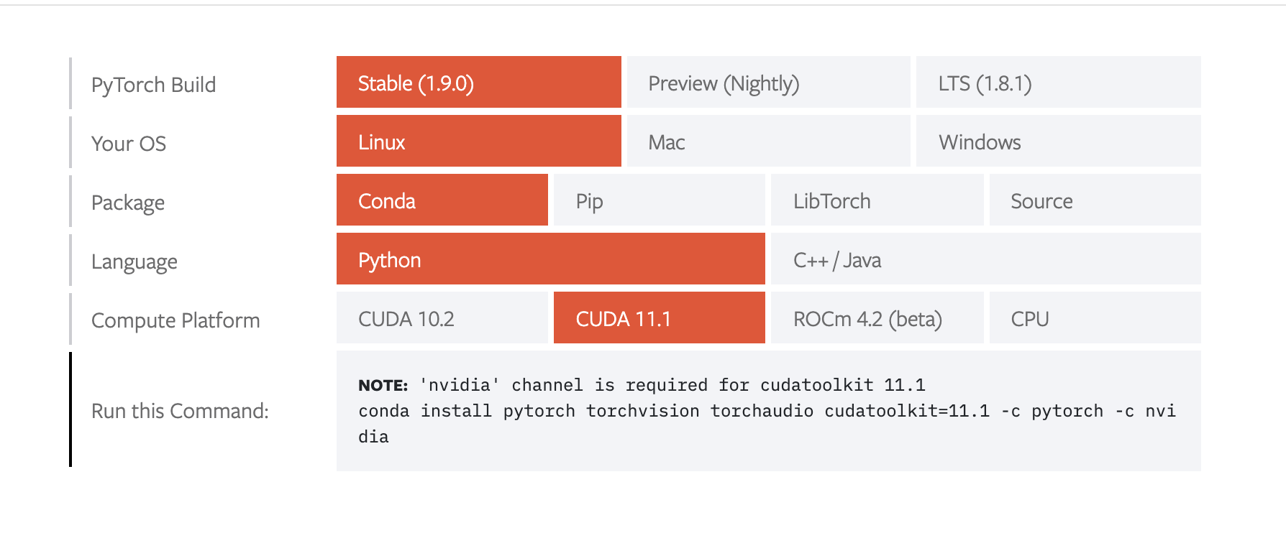Select Source as the package option
The height and width of the screenshot is (533, 1286).
click(x=1095, y=200)
